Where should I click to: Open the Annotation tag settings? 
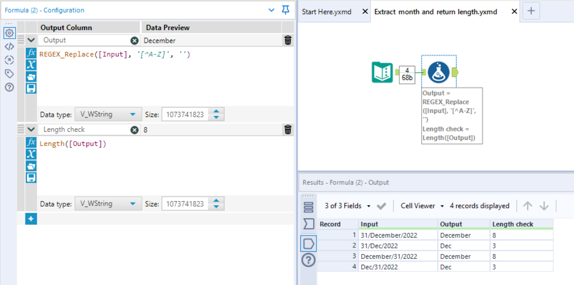pyautogui.click(x=9, y=73)
